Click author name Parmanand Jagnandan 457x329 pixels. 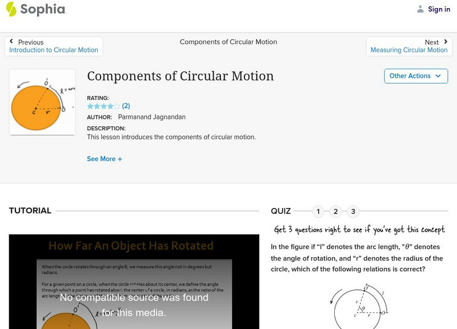click(x=151, y=117)
